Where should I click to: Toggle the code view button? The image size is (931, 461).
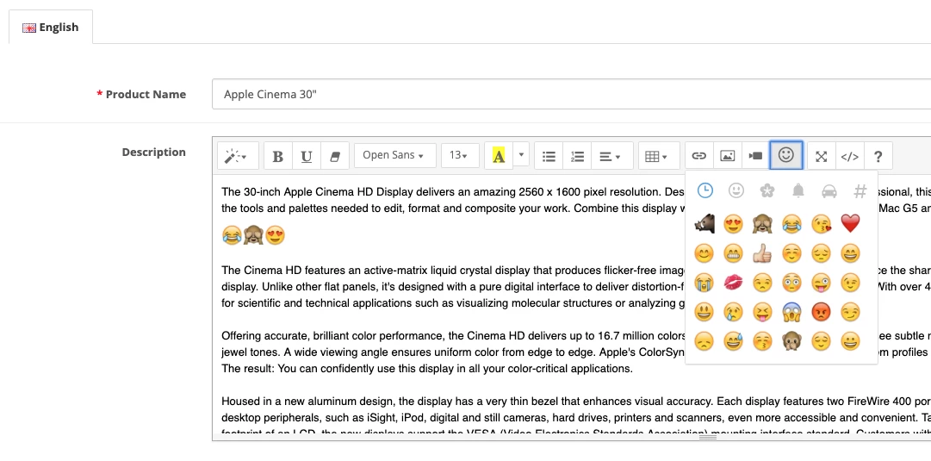point(850,156)
